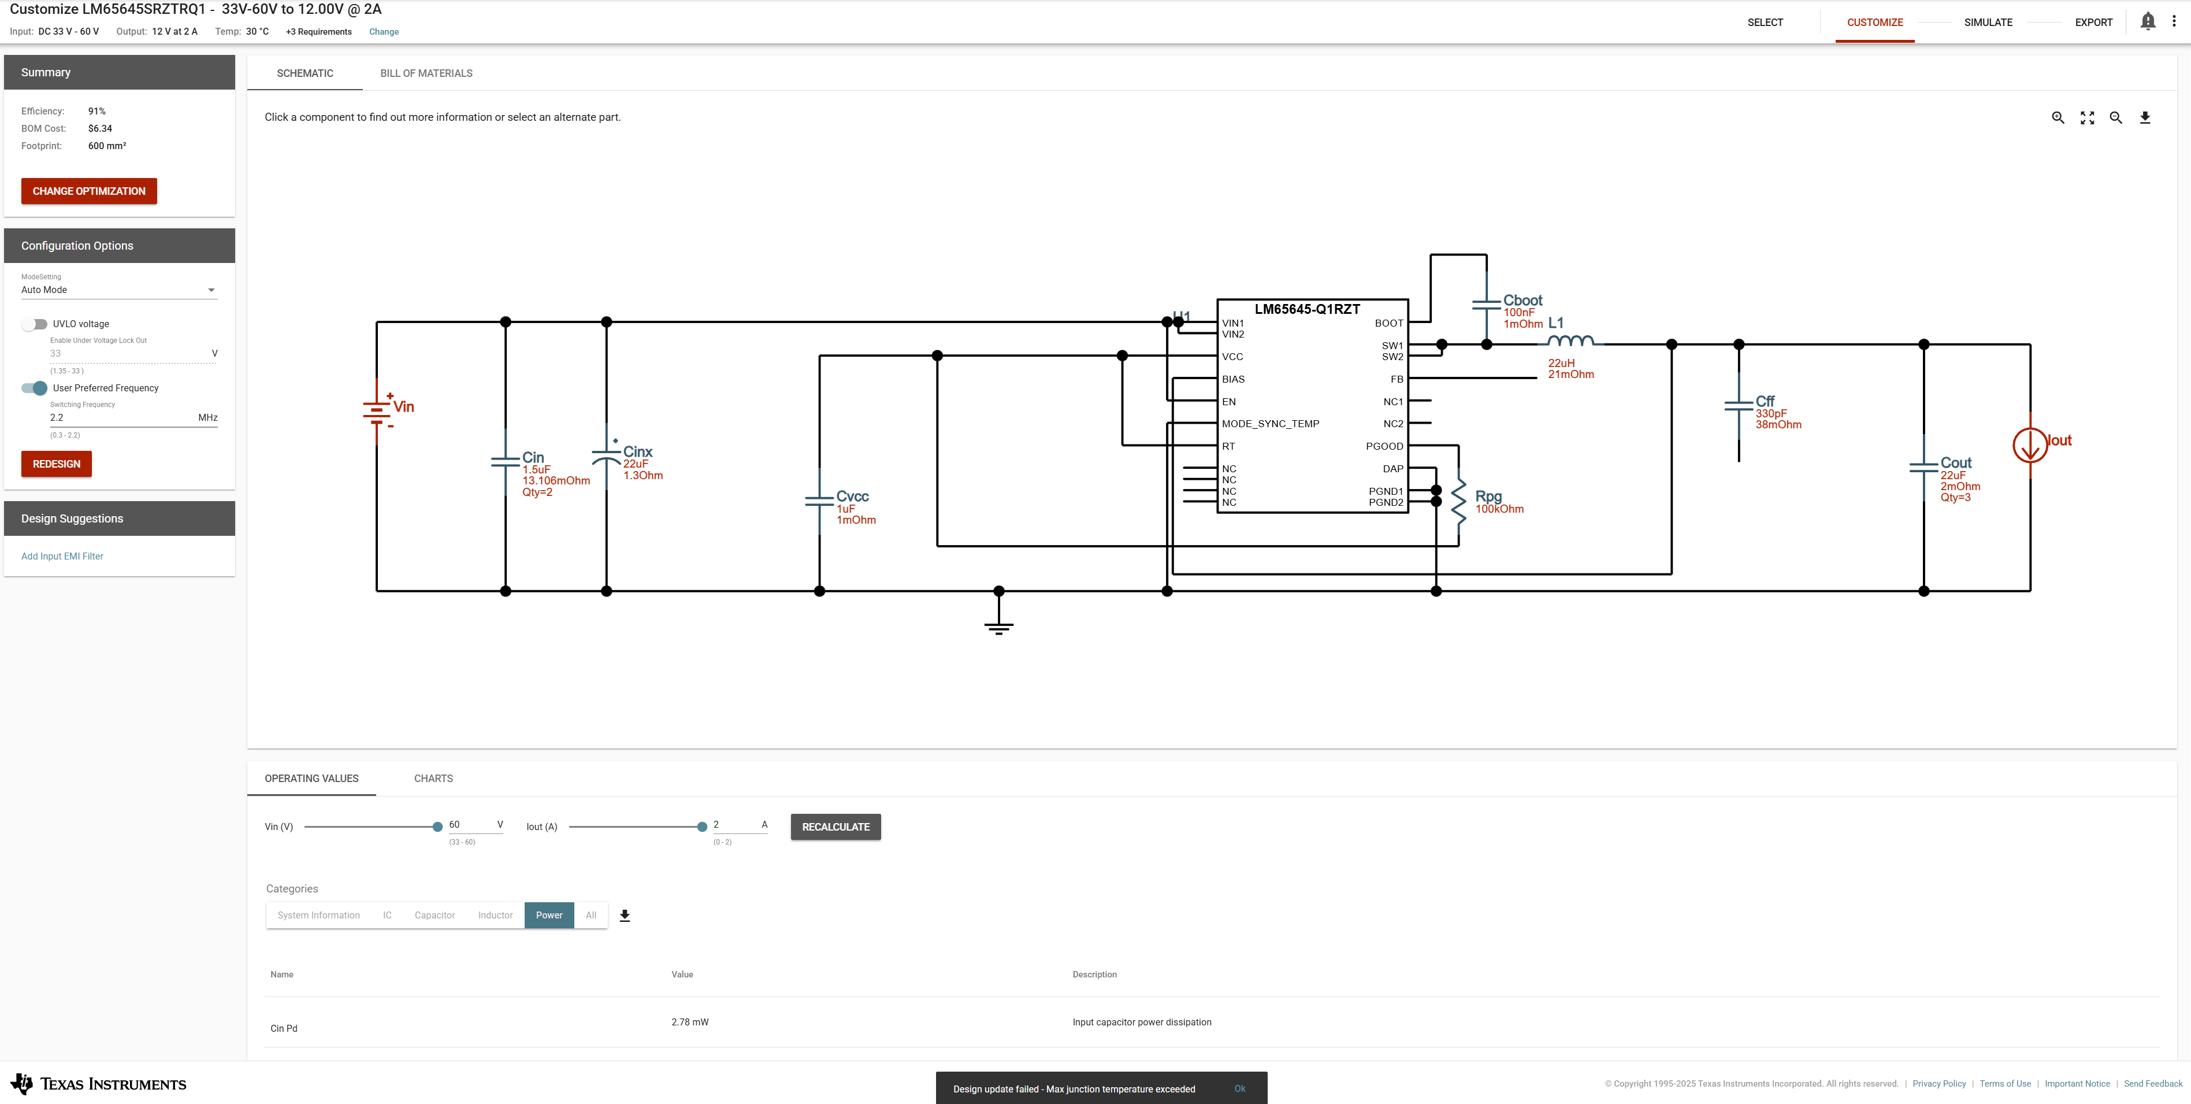
Task: Select the Cvcc capacitor component
Action: 820,501
